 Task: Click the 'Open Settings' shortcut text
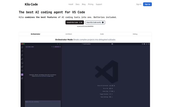pos(104,97)
